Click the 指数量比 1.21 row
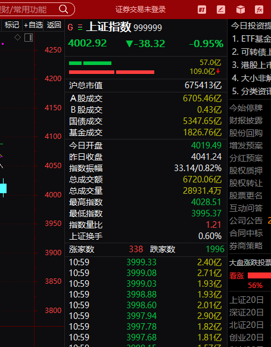This screenshot has height=347, width=271. pyautogui.click(x=145, y=225)
